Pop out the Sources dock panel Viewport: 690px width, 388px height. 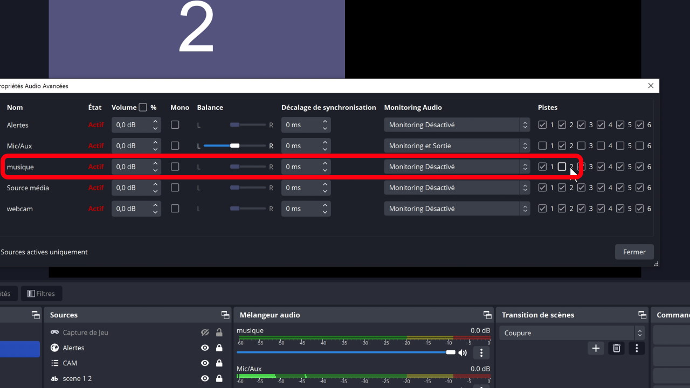(225, 315)
